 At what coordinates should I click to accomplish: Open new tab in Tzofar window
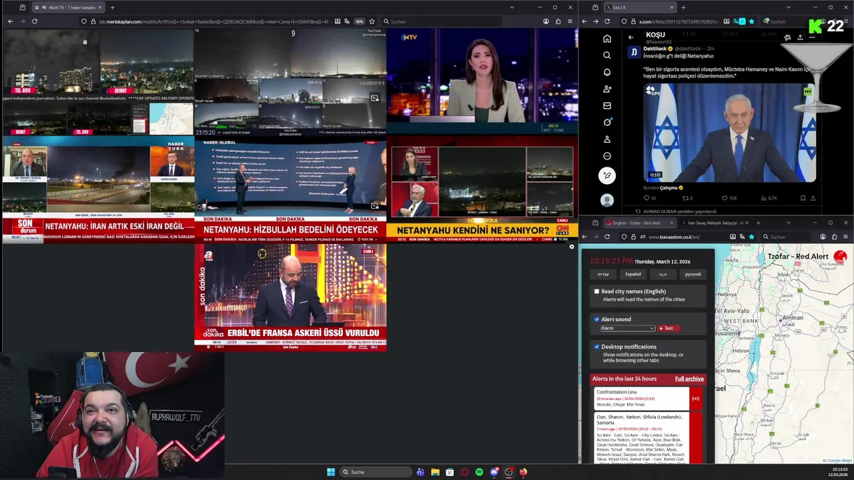(x=758, y=223)
